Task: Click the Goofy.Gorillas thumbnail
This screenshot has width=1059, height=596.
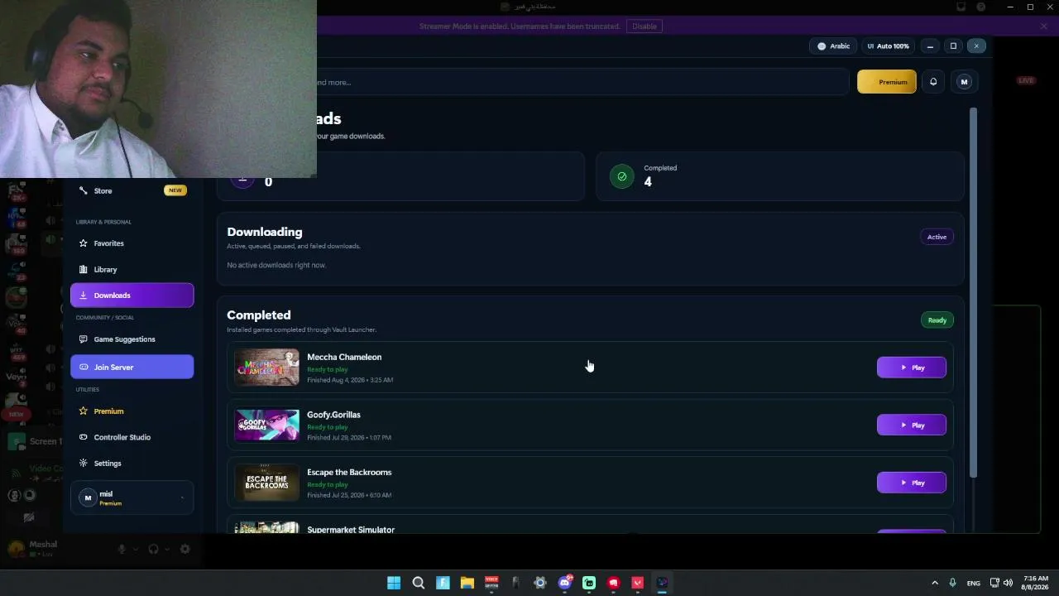Action: 266,425
